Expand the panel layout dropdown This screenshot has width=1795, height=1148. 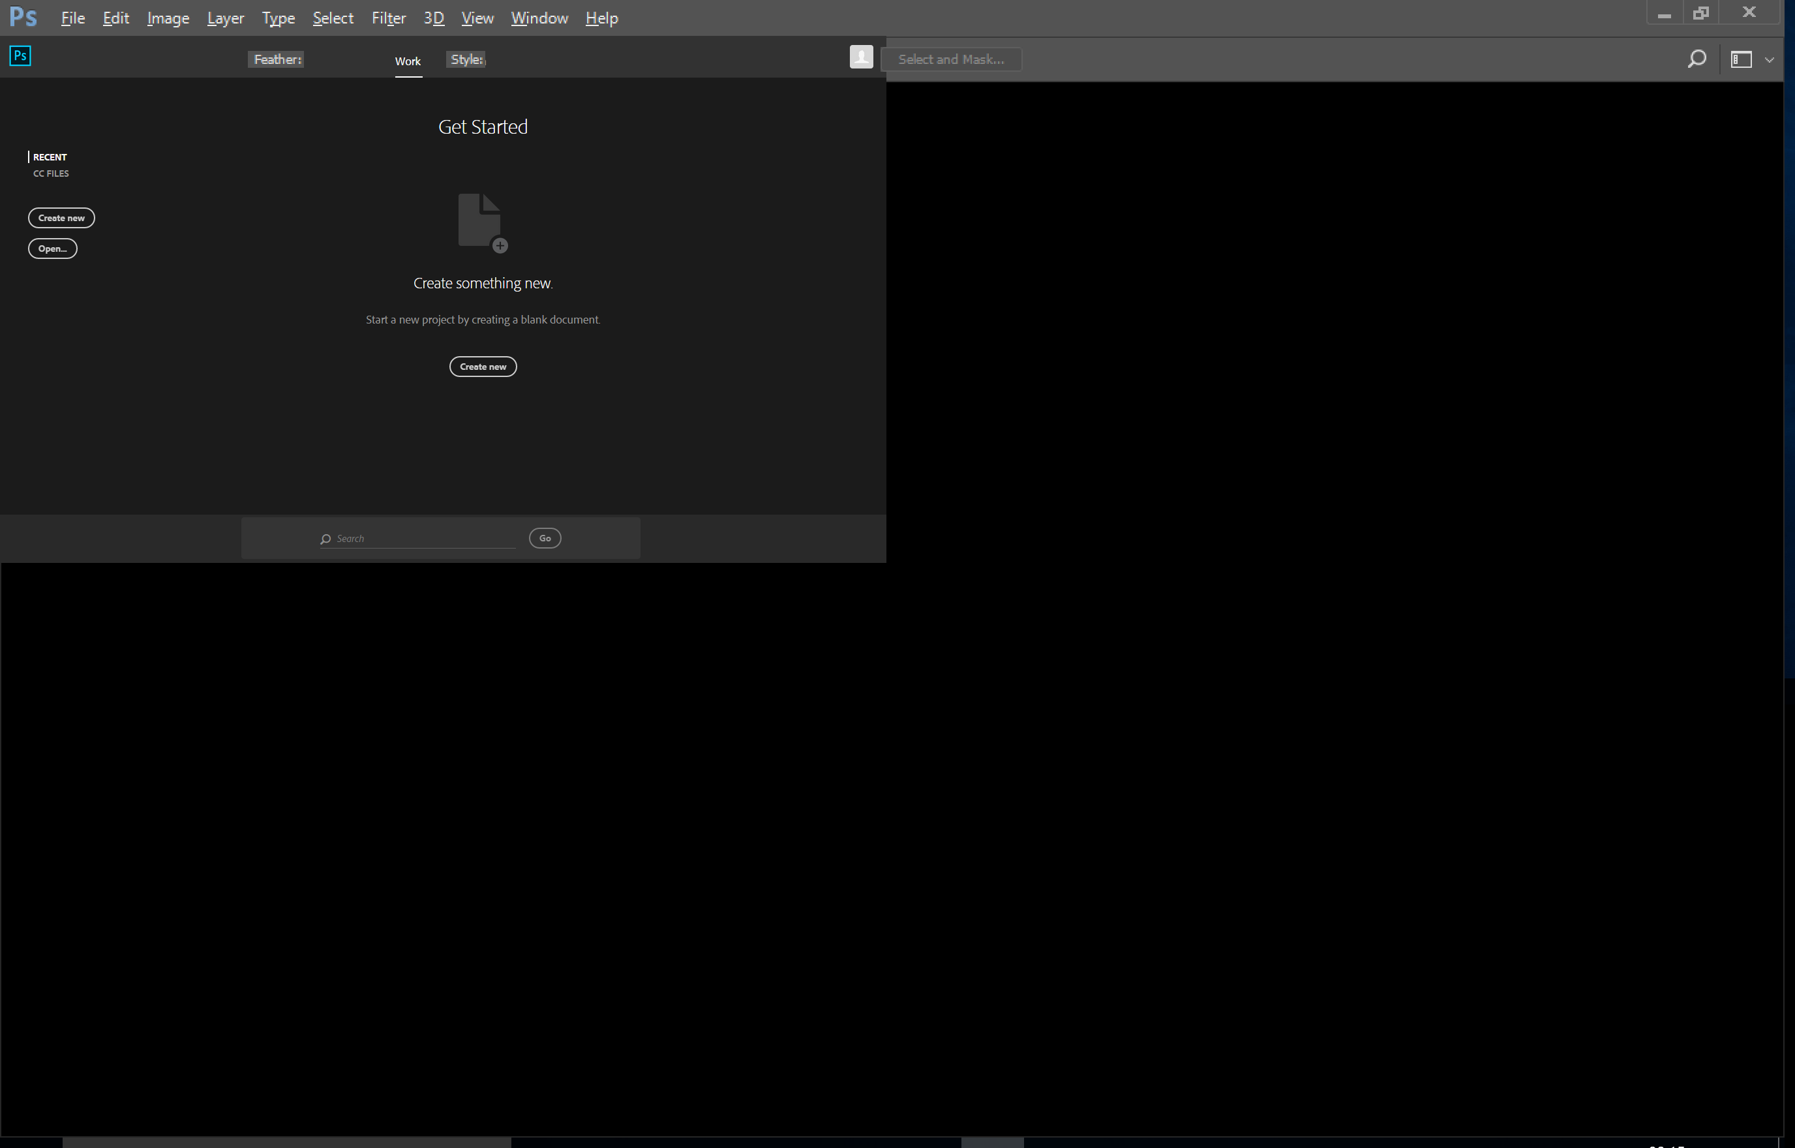pos(1769,59)
